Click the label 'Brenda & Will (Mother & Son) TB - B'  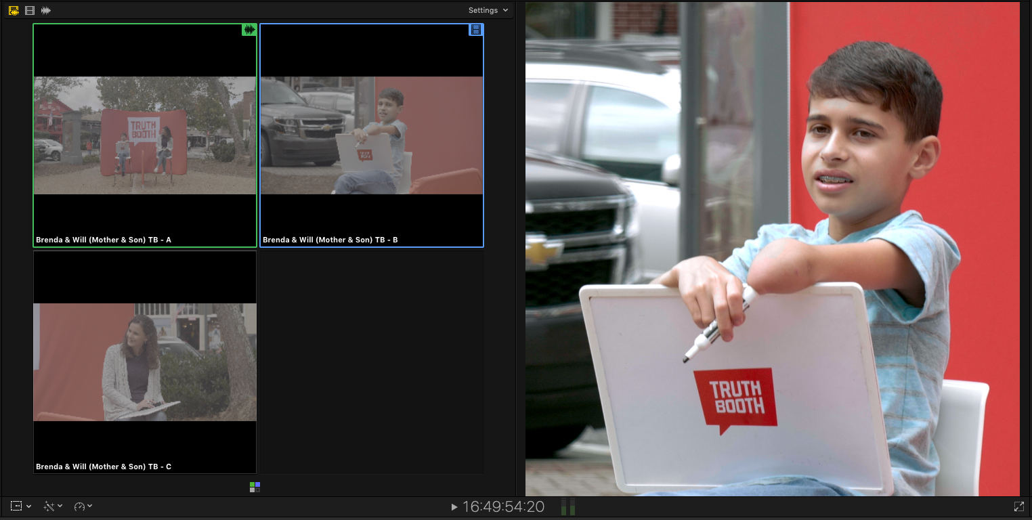point(330,240)
